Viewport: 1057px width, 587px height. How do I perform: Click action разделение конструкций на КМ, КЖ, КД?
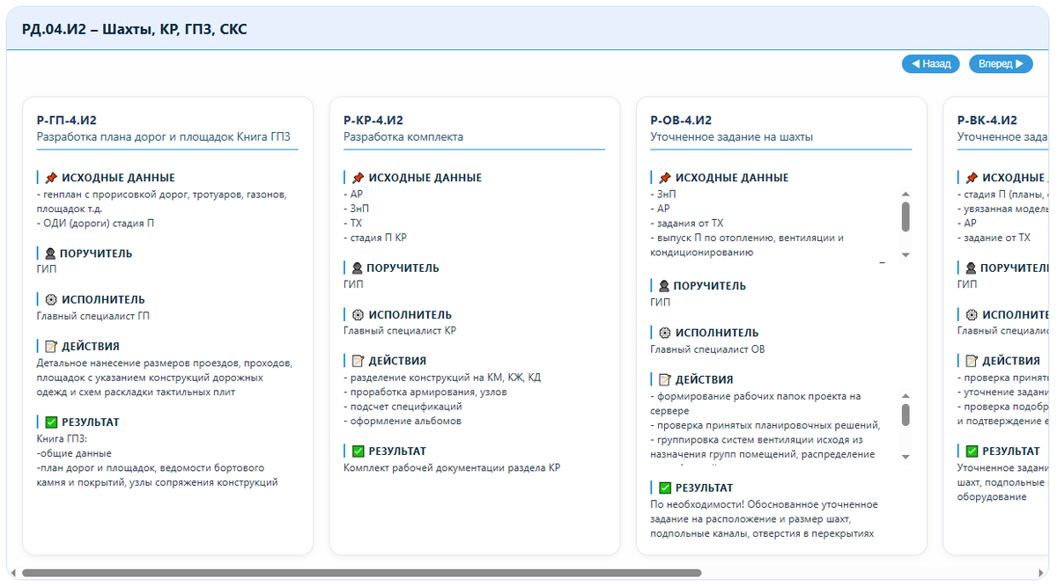[x=442, y=378]
